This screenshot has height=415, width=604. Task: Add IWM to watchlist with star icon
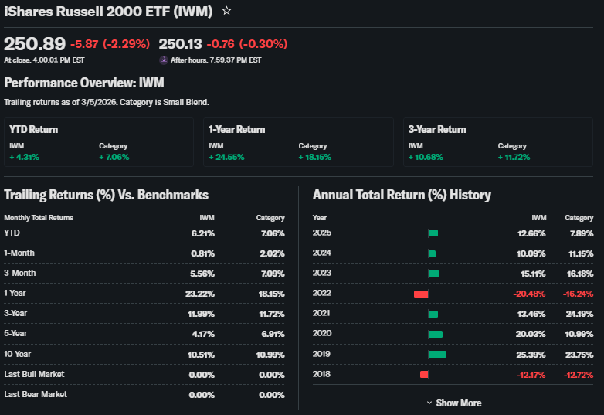click(x=226, y=11)
